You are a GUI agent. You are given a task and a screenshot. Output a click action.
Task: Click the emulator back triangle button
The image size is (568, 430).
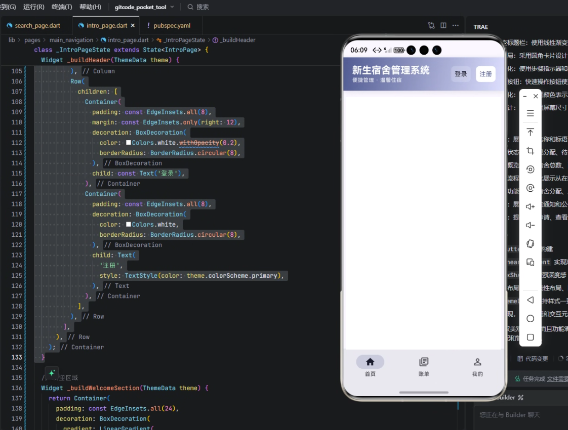(531, 300)
